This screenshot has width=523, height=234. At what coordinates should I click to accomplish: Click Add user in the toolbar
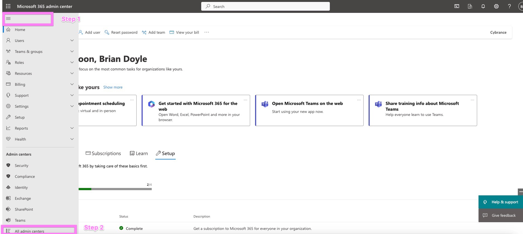point(90,32)
